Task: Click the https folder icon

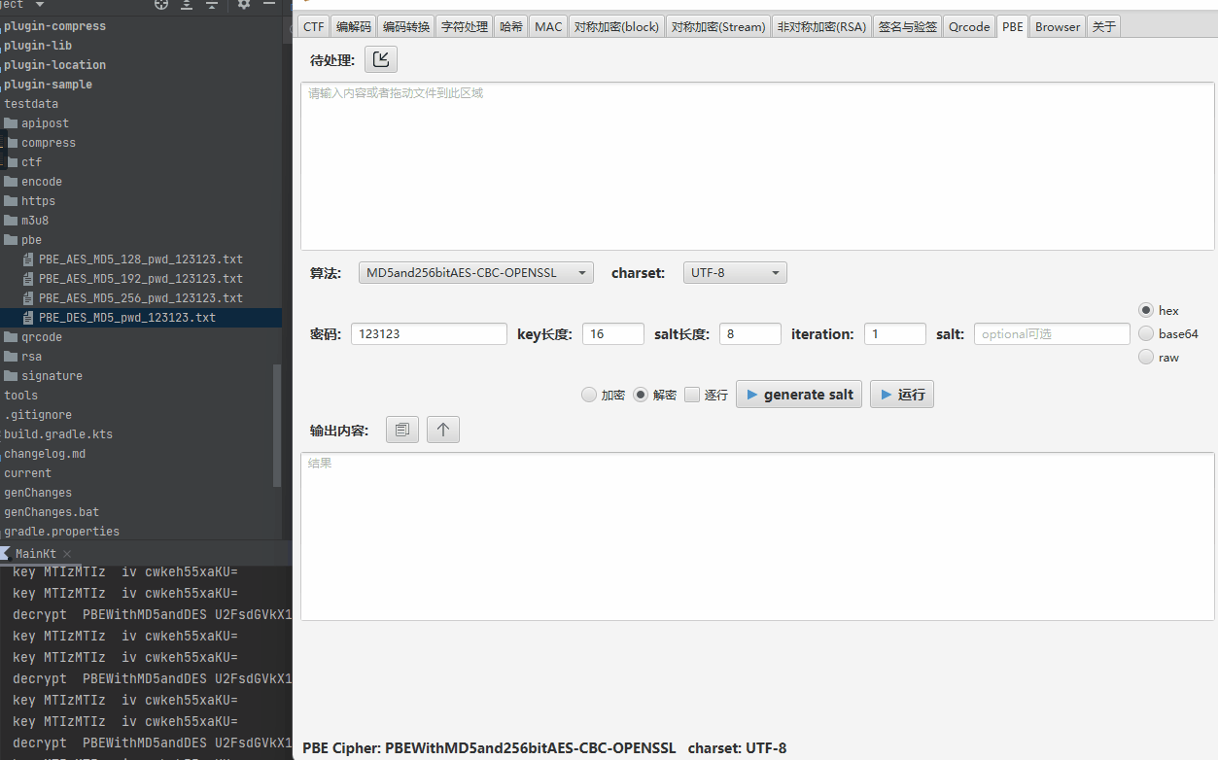Action: [12, 201]
